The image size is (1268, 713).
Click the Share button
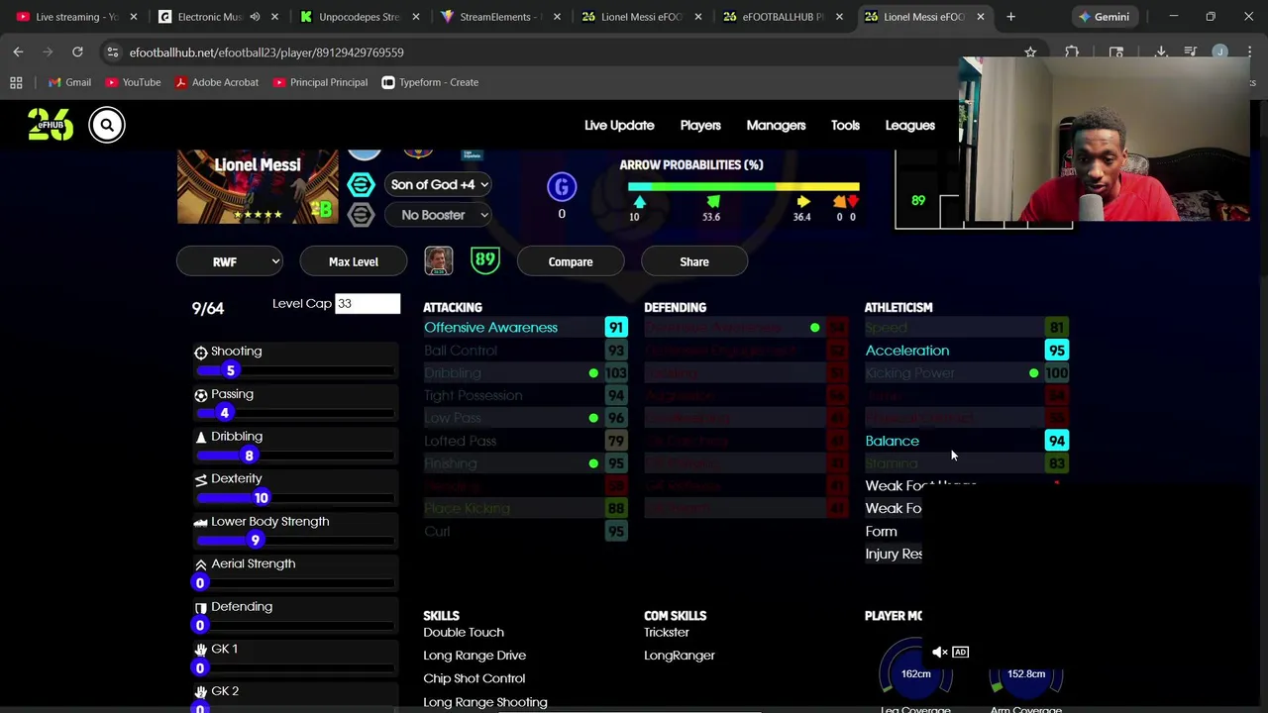tap(694, 261)
